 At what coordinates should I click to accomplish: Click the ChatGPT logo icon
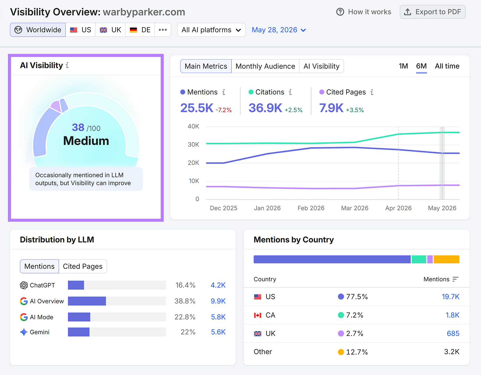click(x=24, y=285)
